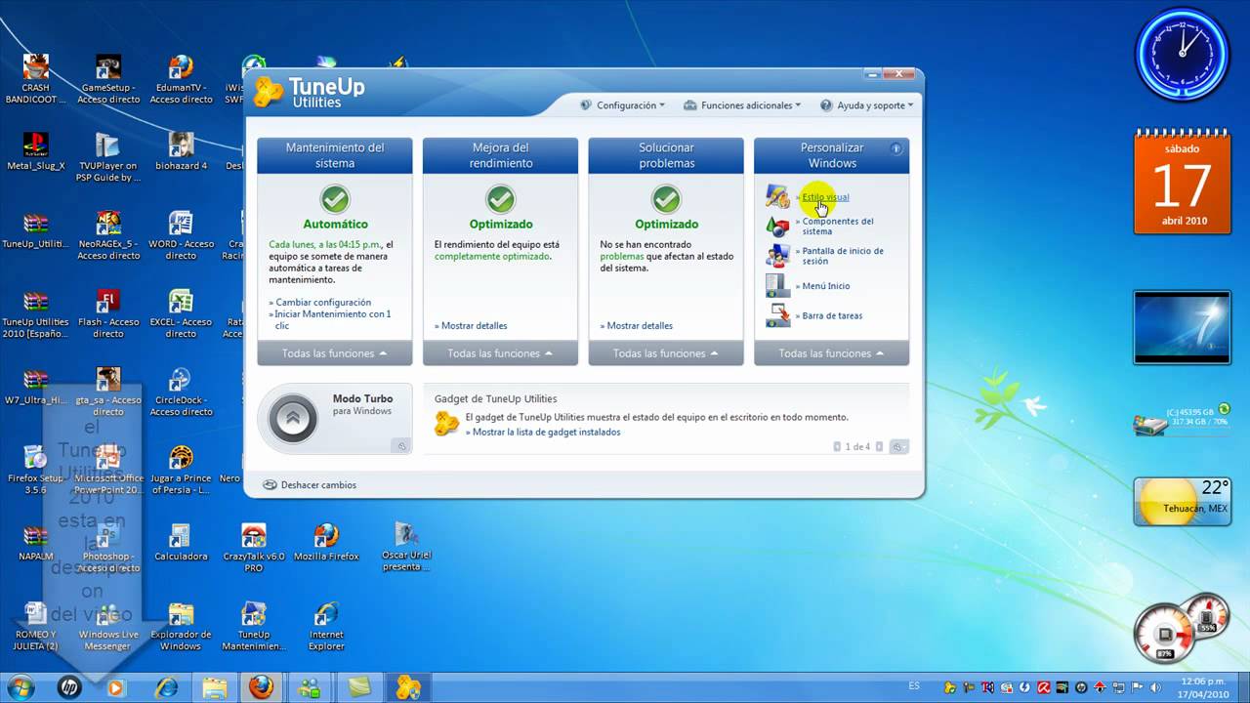
Task: Click the drive C: disk space gadget
Action: 1183,420
